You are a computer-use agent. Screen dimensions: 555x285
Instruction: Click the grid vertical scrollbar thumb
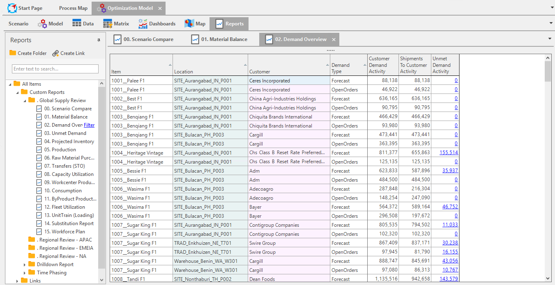click(548, 71)
